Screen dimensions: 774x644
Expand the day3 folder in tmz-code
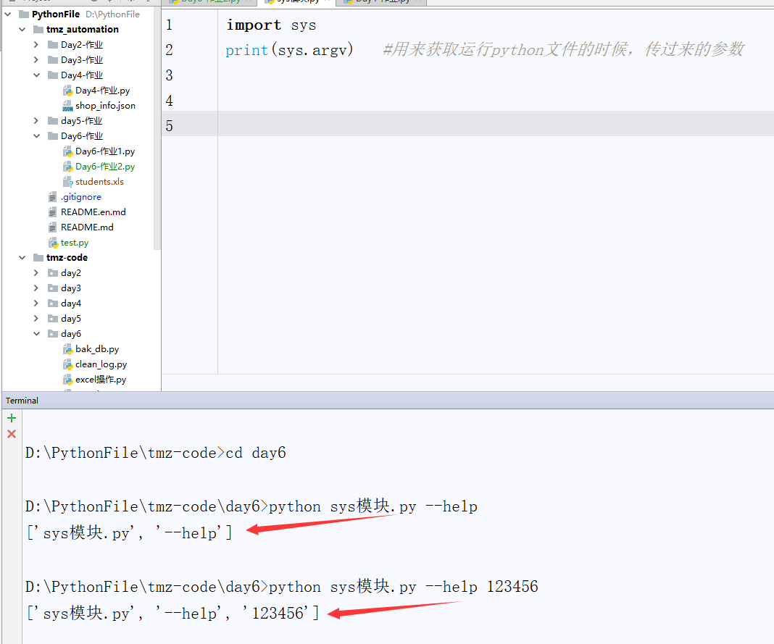coord(36,288)
